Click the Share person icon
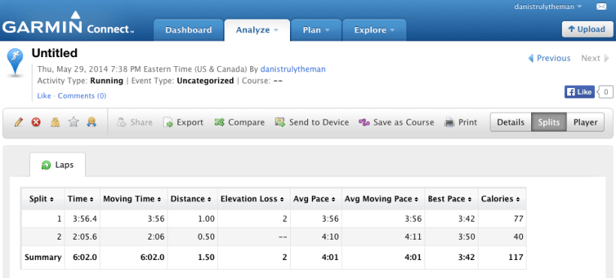This screenshot has width=616, height=278. [122, 122]
